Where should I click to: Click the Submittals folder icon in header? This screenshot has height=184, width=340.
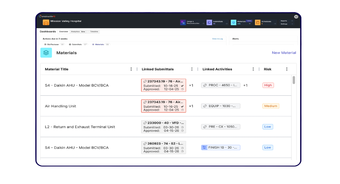(x=209, y=23)
